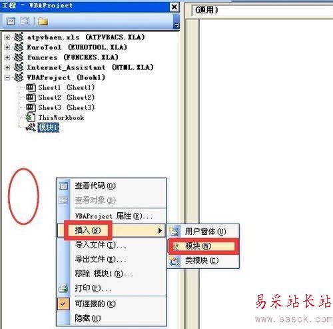Screen dimensions: 333x329
Task: Expand the atpvbaen.xls project node
Action: 7,37
